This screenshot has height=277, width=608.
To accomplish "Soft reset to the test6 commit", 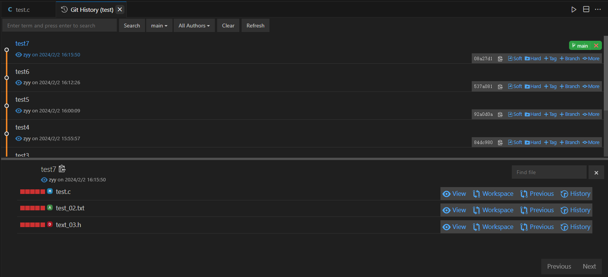I will tap(515, 86).
